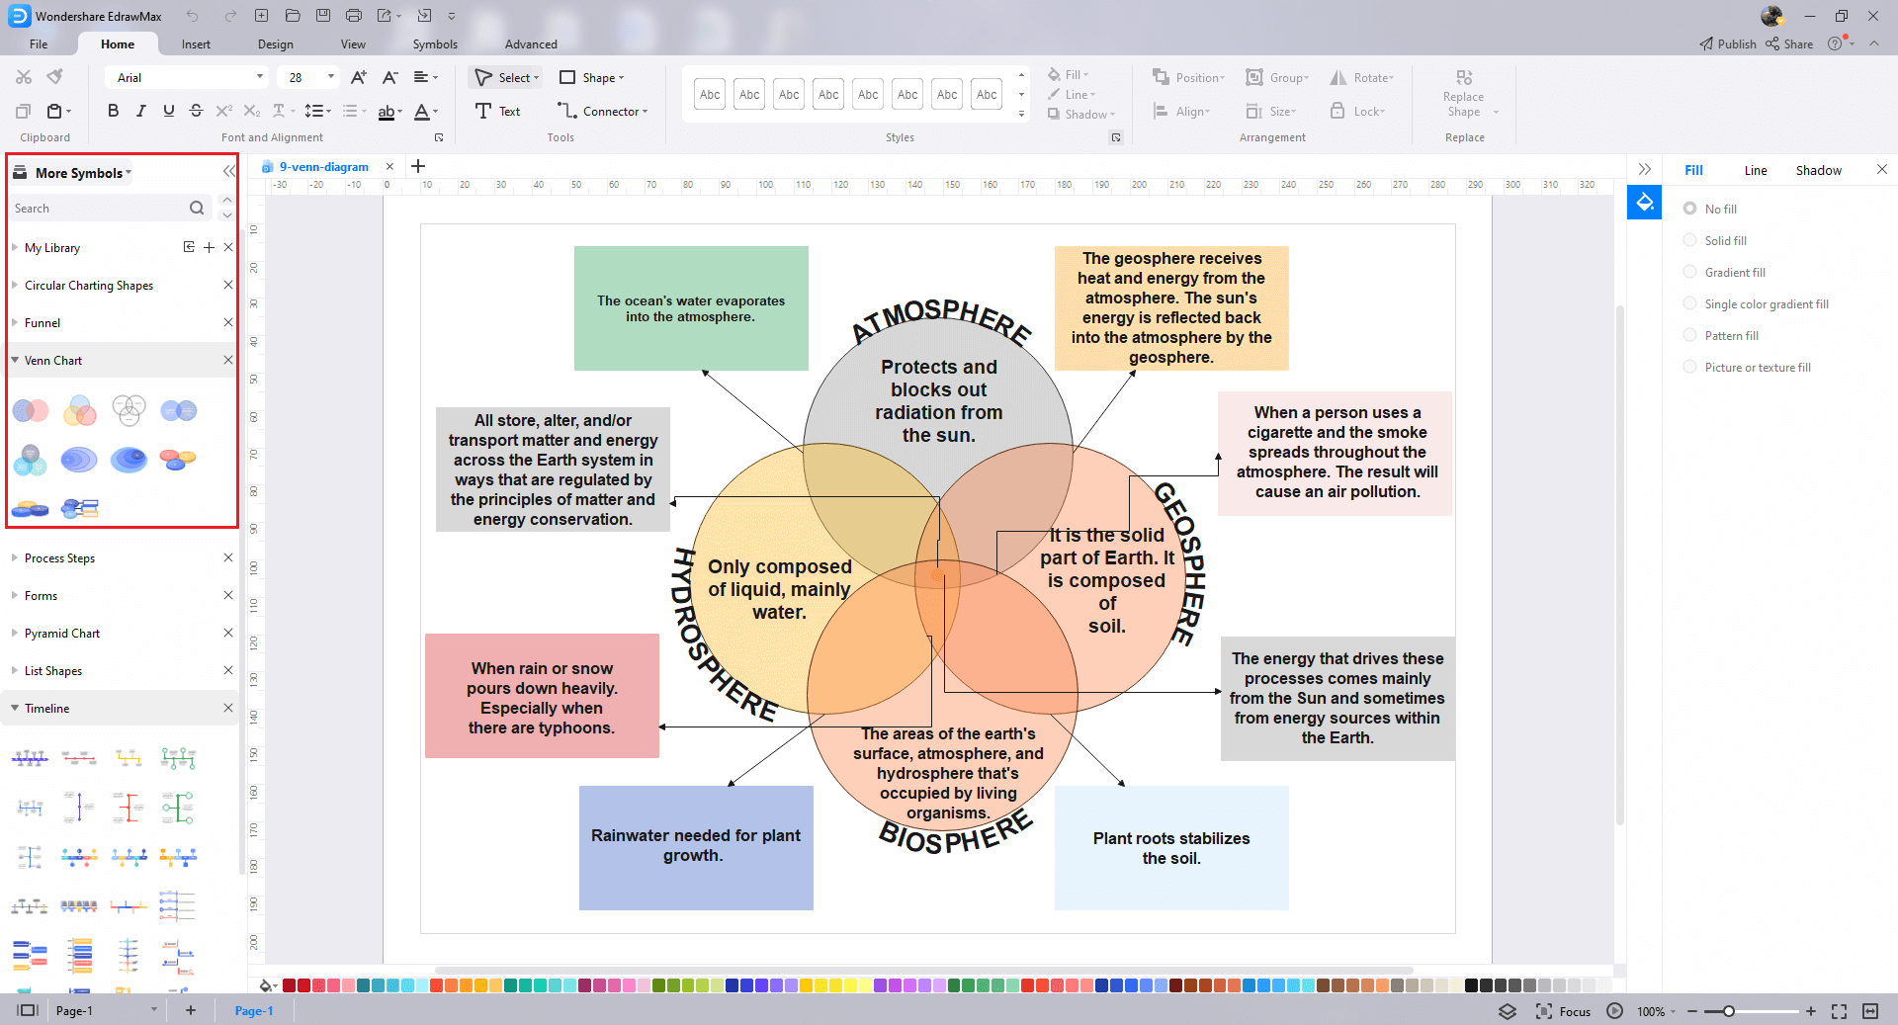The image size is (1898, 1025).
Task: Toggle bold formatting
Action: click(113, 111)
